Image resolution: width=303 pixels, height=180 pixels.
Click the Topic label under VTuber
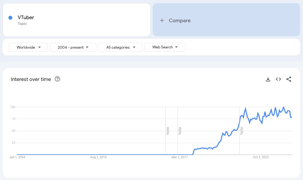[x=22, y=24]
